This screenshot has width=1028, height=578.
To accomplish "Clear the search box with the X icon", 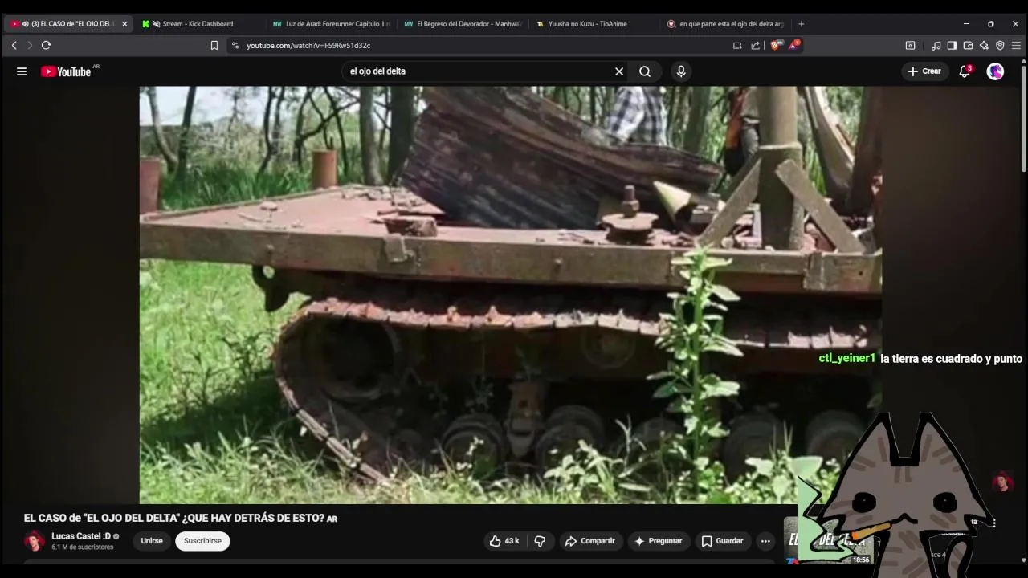I will (x=619, y=71).
